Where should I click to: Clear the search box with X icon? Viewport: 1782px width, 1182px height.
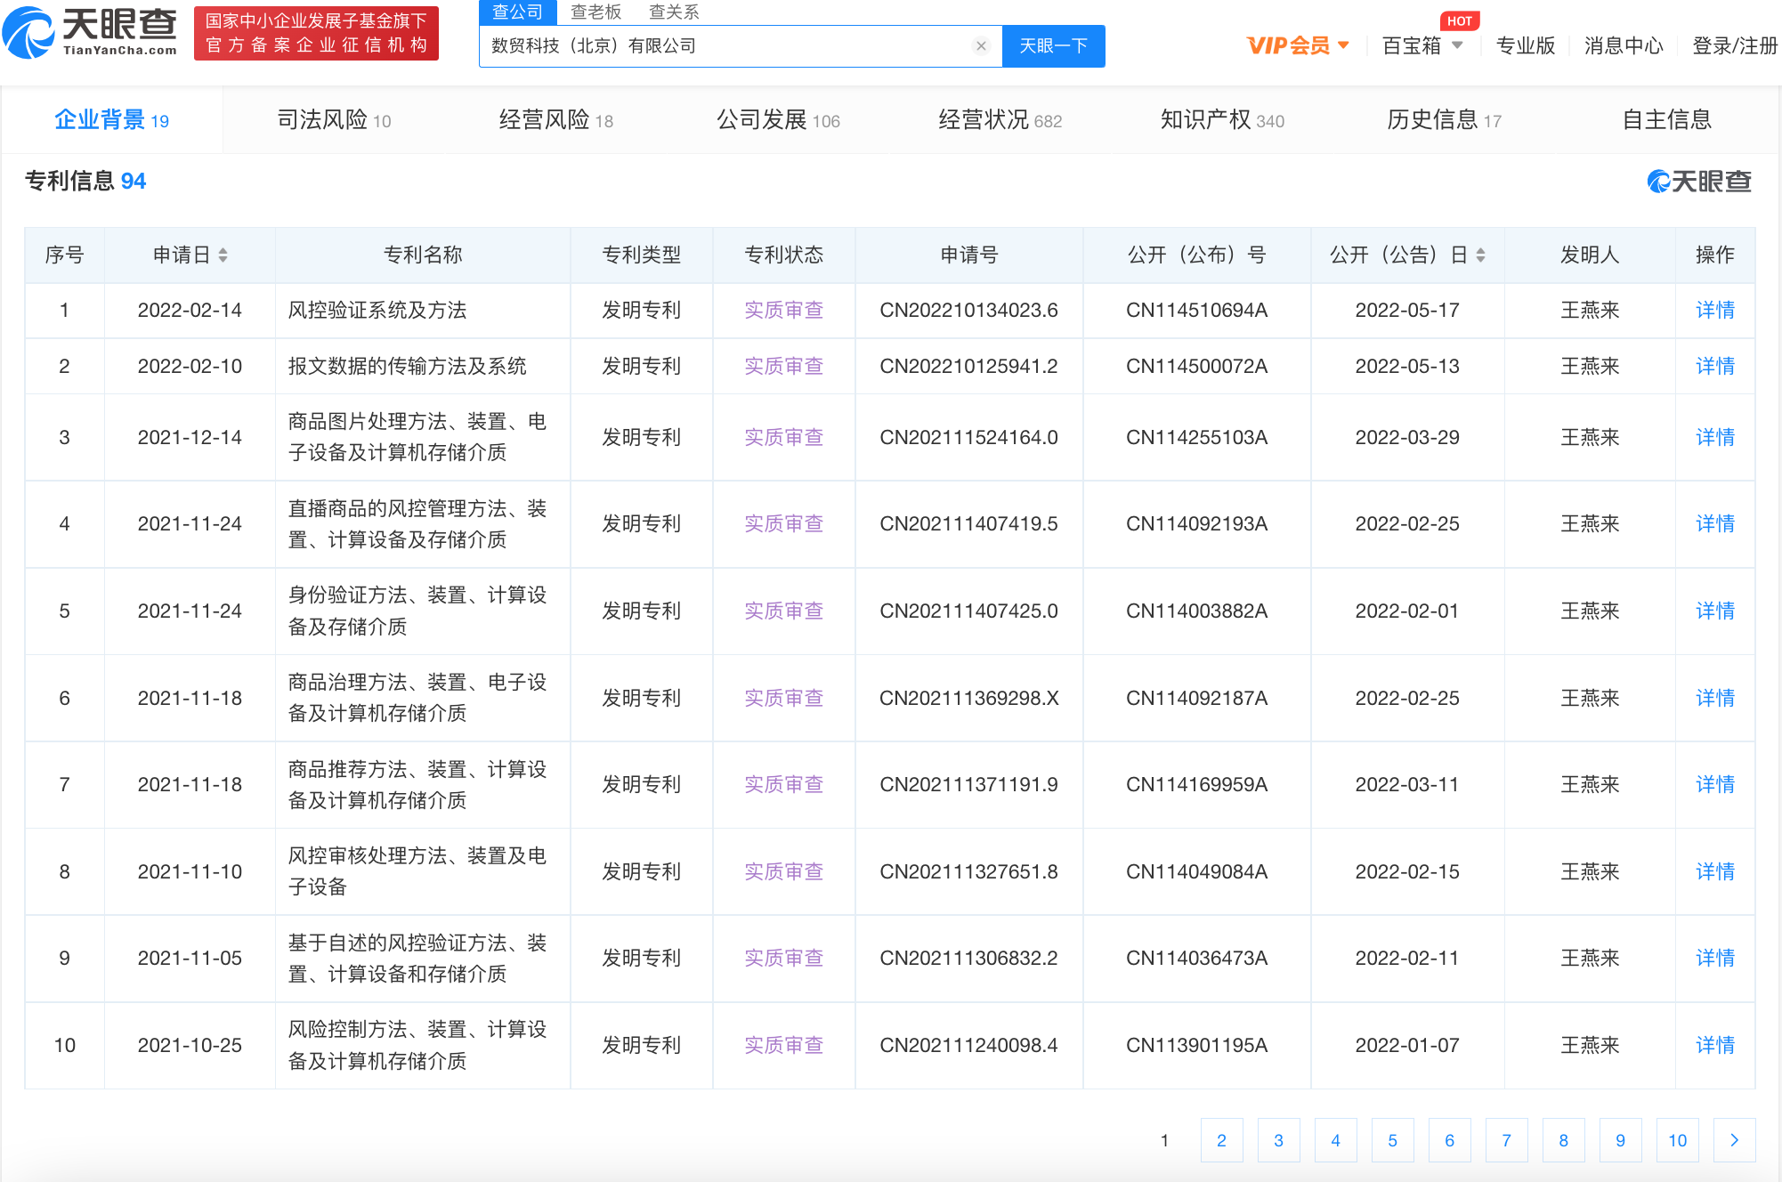click(981, 46)
